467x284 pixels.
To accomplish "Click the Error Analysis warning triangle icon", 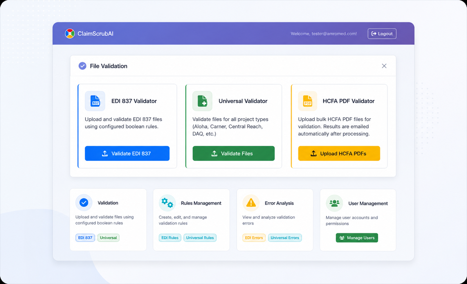I will coord(251,203).
